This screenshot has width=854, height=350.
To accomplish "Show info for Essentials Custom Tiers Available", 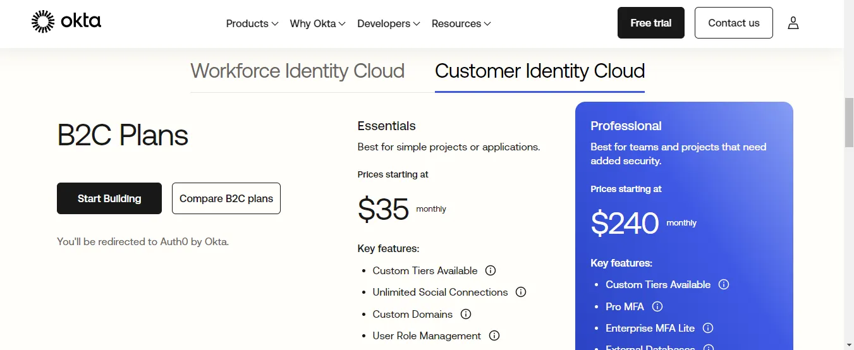I will click(x=491, y=270).
